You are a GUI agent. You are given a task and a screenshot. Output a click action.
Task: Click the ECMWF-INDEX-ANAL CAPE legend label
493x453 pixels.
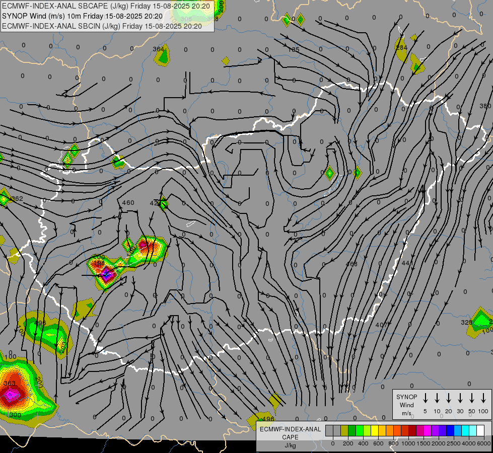[290, 437]
